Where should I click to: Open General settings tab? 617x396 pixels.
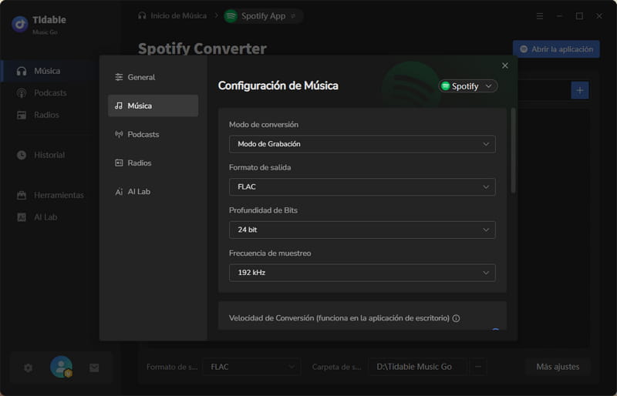click(x=153, y=77)
